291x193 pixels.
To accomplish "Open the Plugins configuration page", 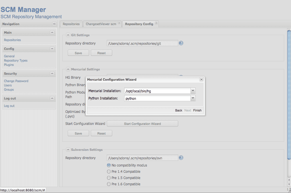I will point(9,65).
